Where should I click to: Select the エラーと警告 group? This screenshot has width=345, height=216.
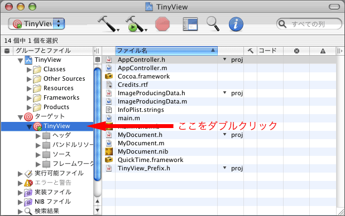53,183
